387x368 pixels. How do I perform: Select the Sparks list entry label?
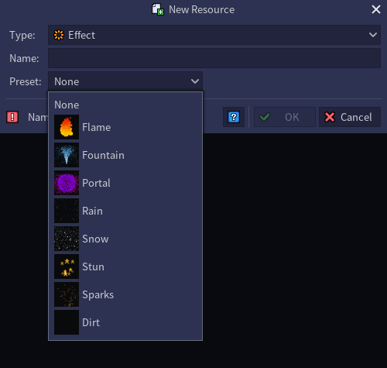[x=98, y=295]
